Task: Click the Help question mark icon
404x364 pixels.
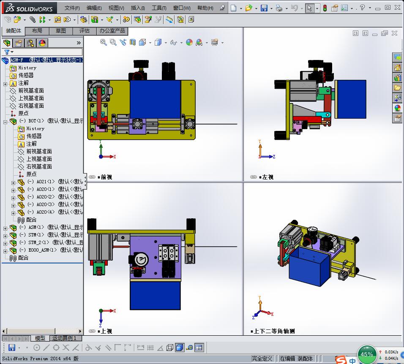Action: click(x=363, y=8)
